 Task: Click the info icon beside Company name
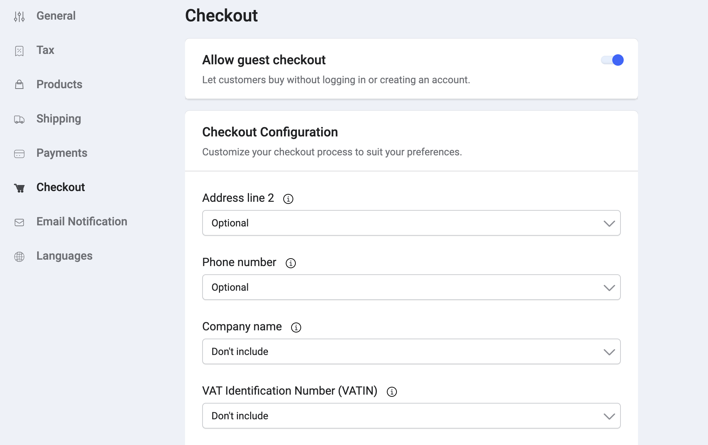pyautogui.click(x=296, y=327)
